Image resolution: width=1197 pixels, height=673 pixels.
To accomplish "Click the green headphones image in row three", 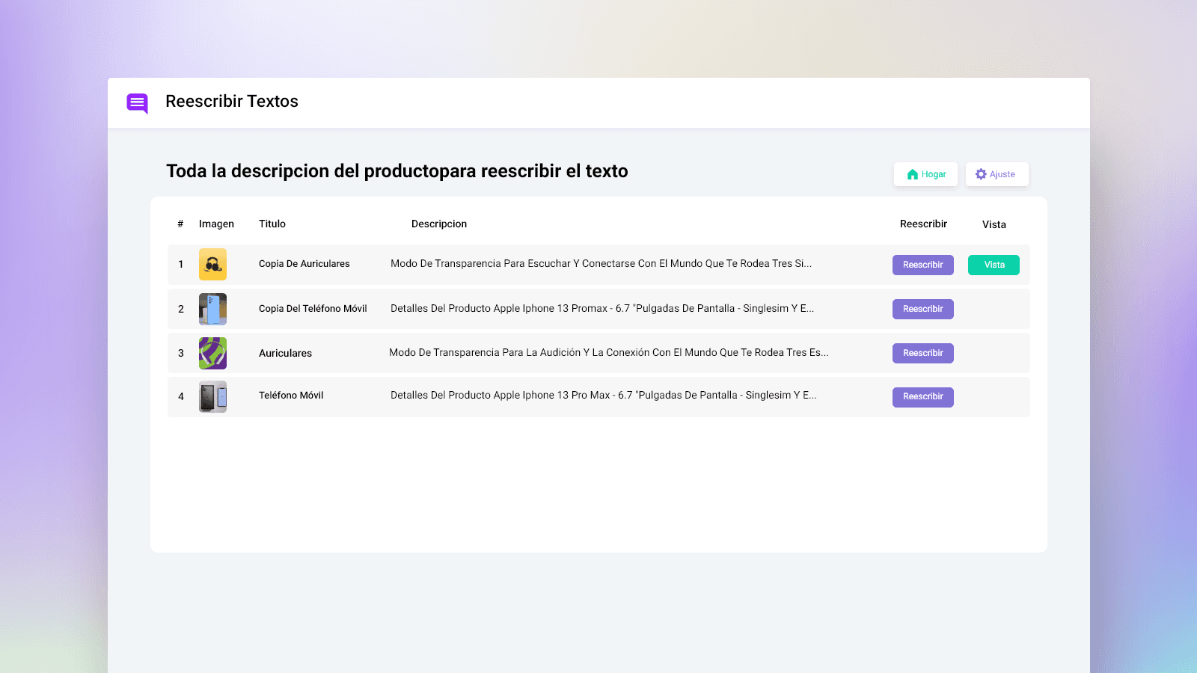I will tap(212, 353).
